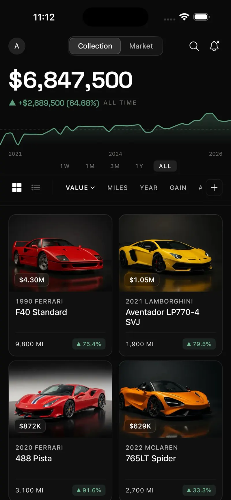The image size is (231, 500).
Task: Open the search magnifier icon
Action: click(x=194, y=46)
